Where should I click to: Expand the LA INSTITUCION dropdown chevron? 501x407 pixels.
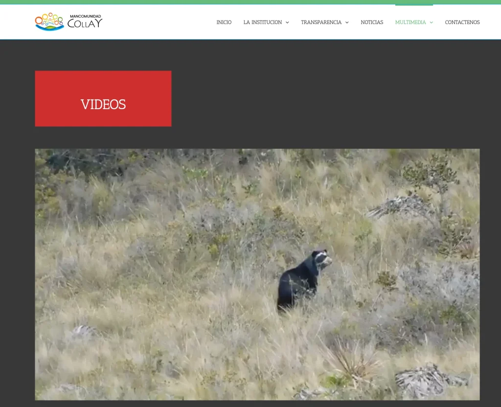[x=288, y=23]
